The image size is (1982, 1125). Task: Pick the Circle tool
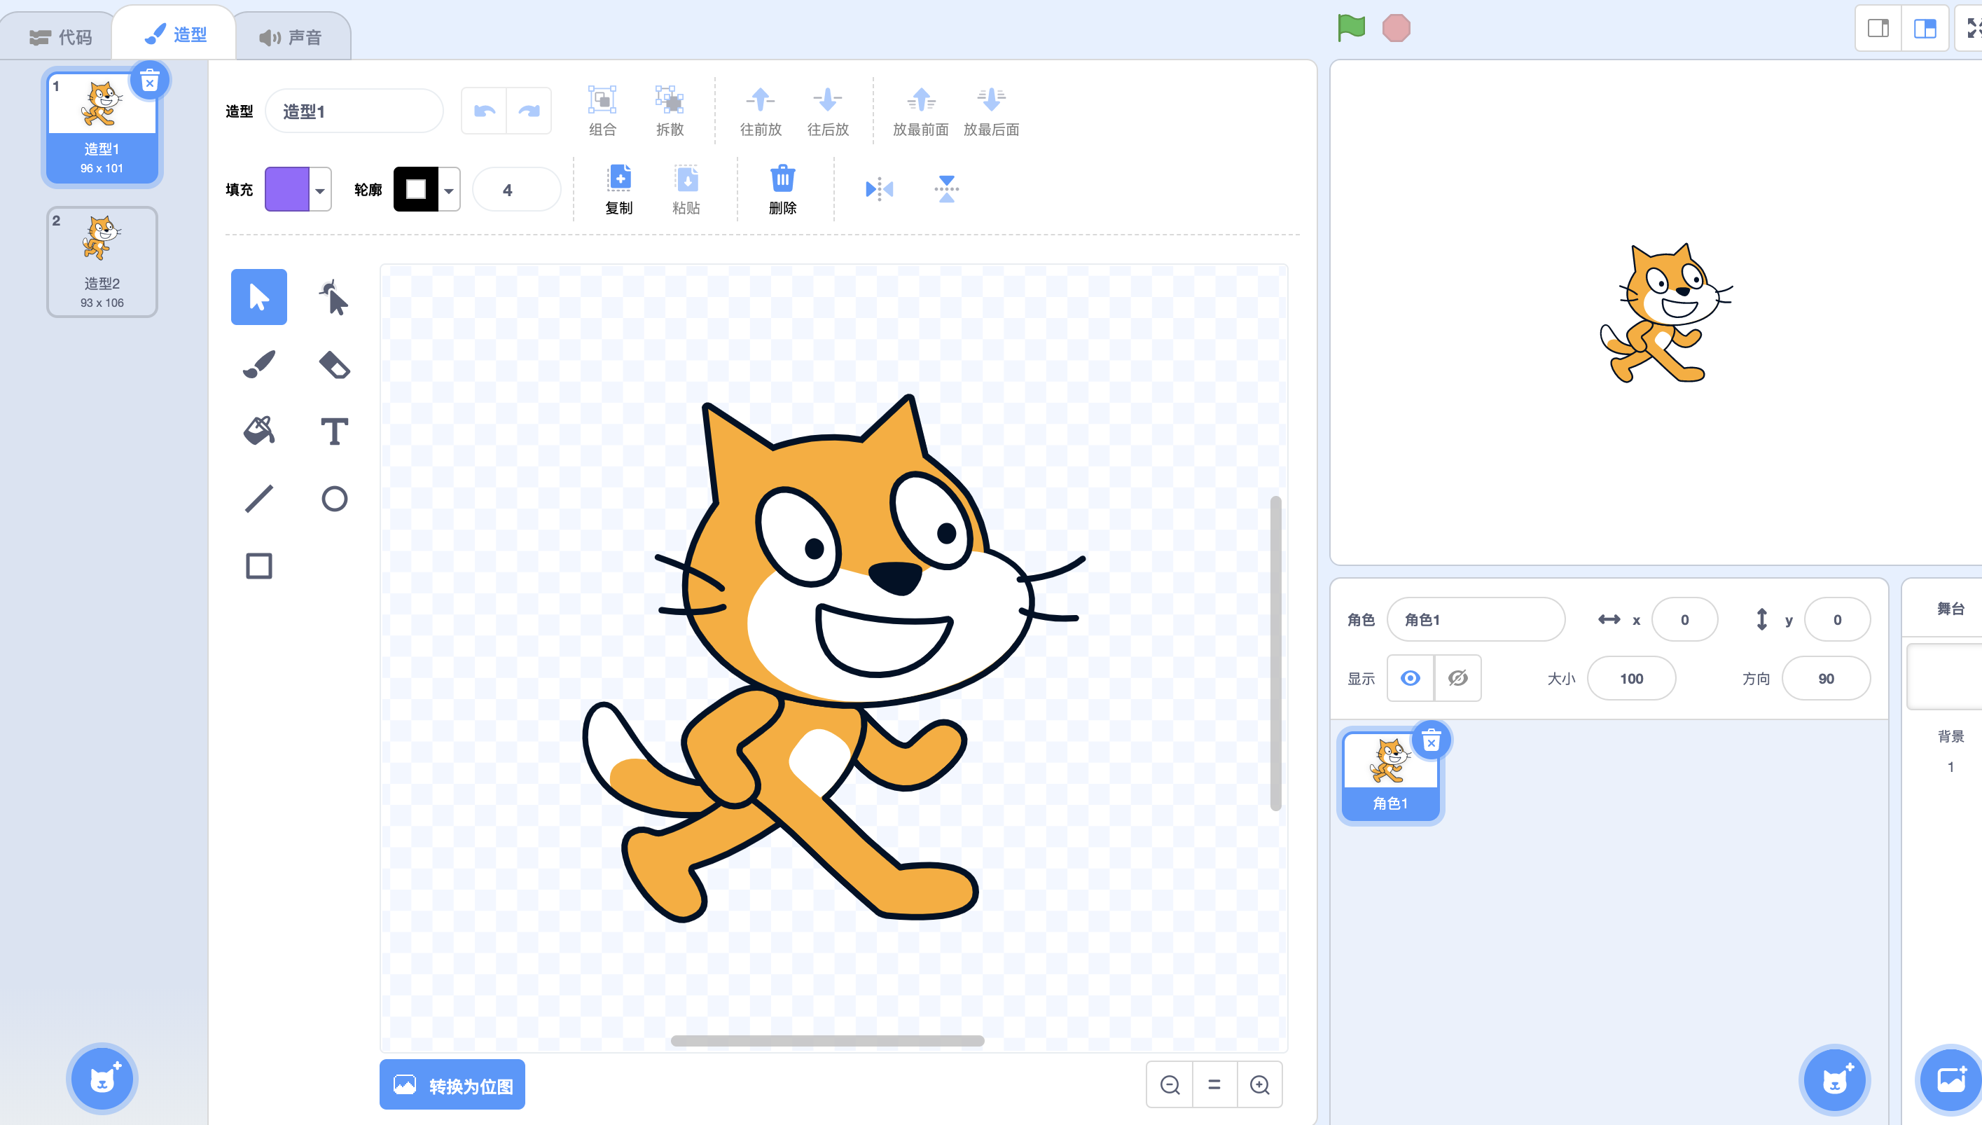coord(333,498)
